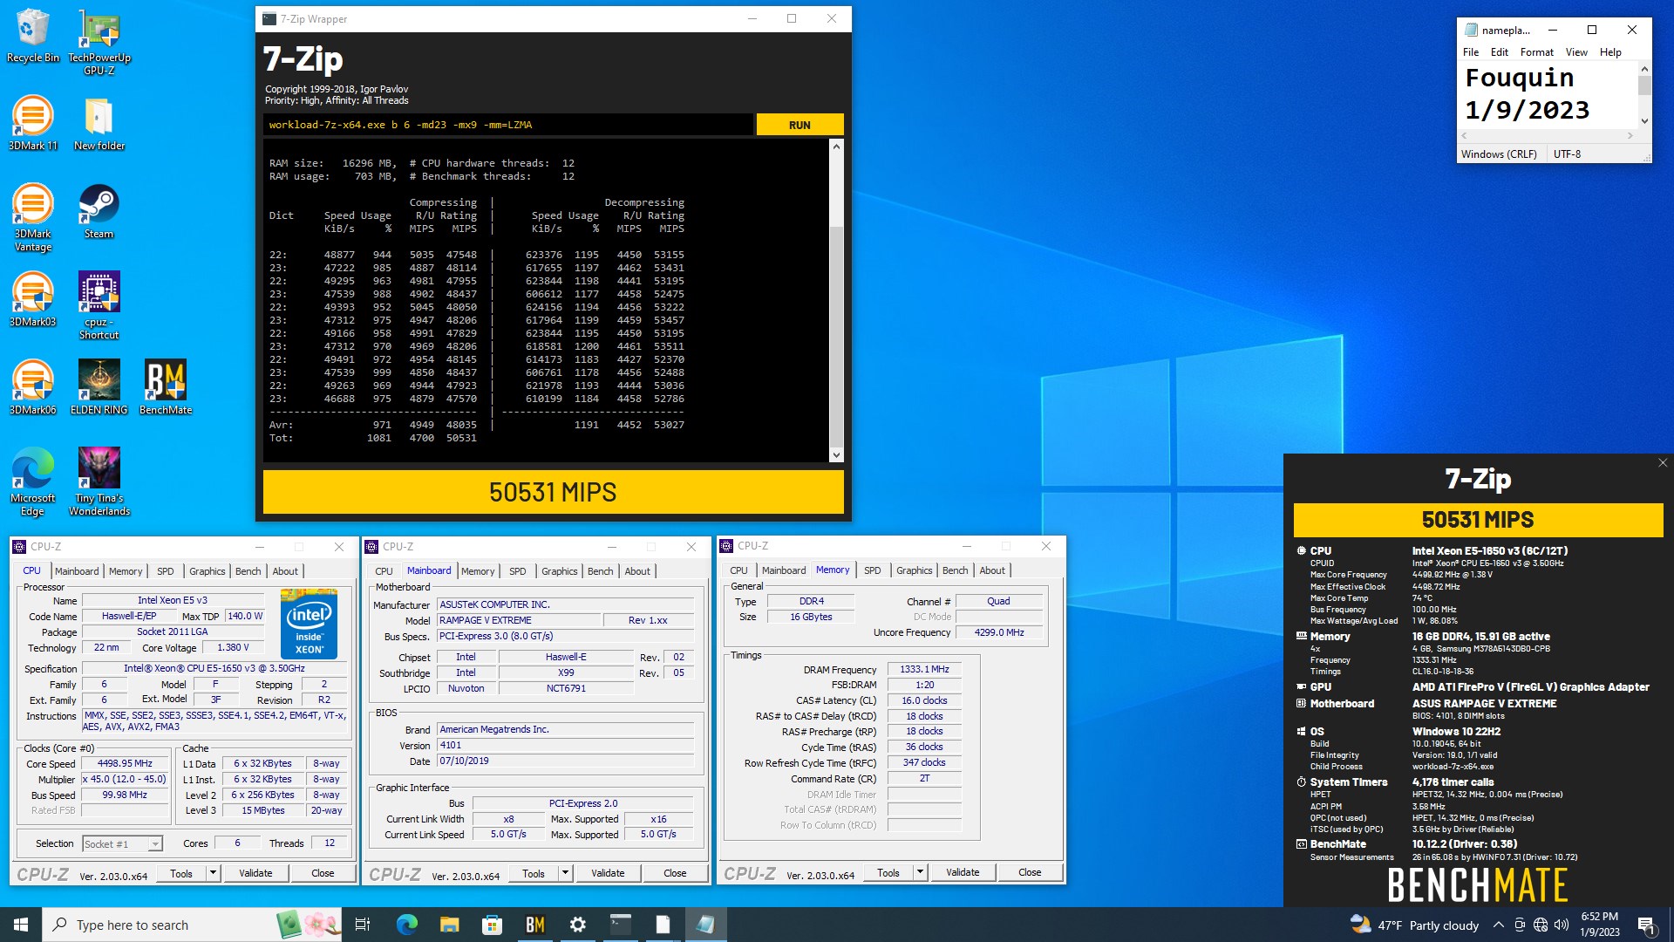
Task: Open the weather widget showing 47°F
Action: (1413, 925)
